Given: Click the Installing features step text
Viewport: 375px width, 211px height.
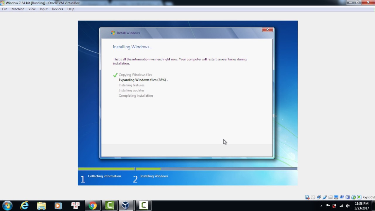Looking at the screenshot, I should pos(131,85).
